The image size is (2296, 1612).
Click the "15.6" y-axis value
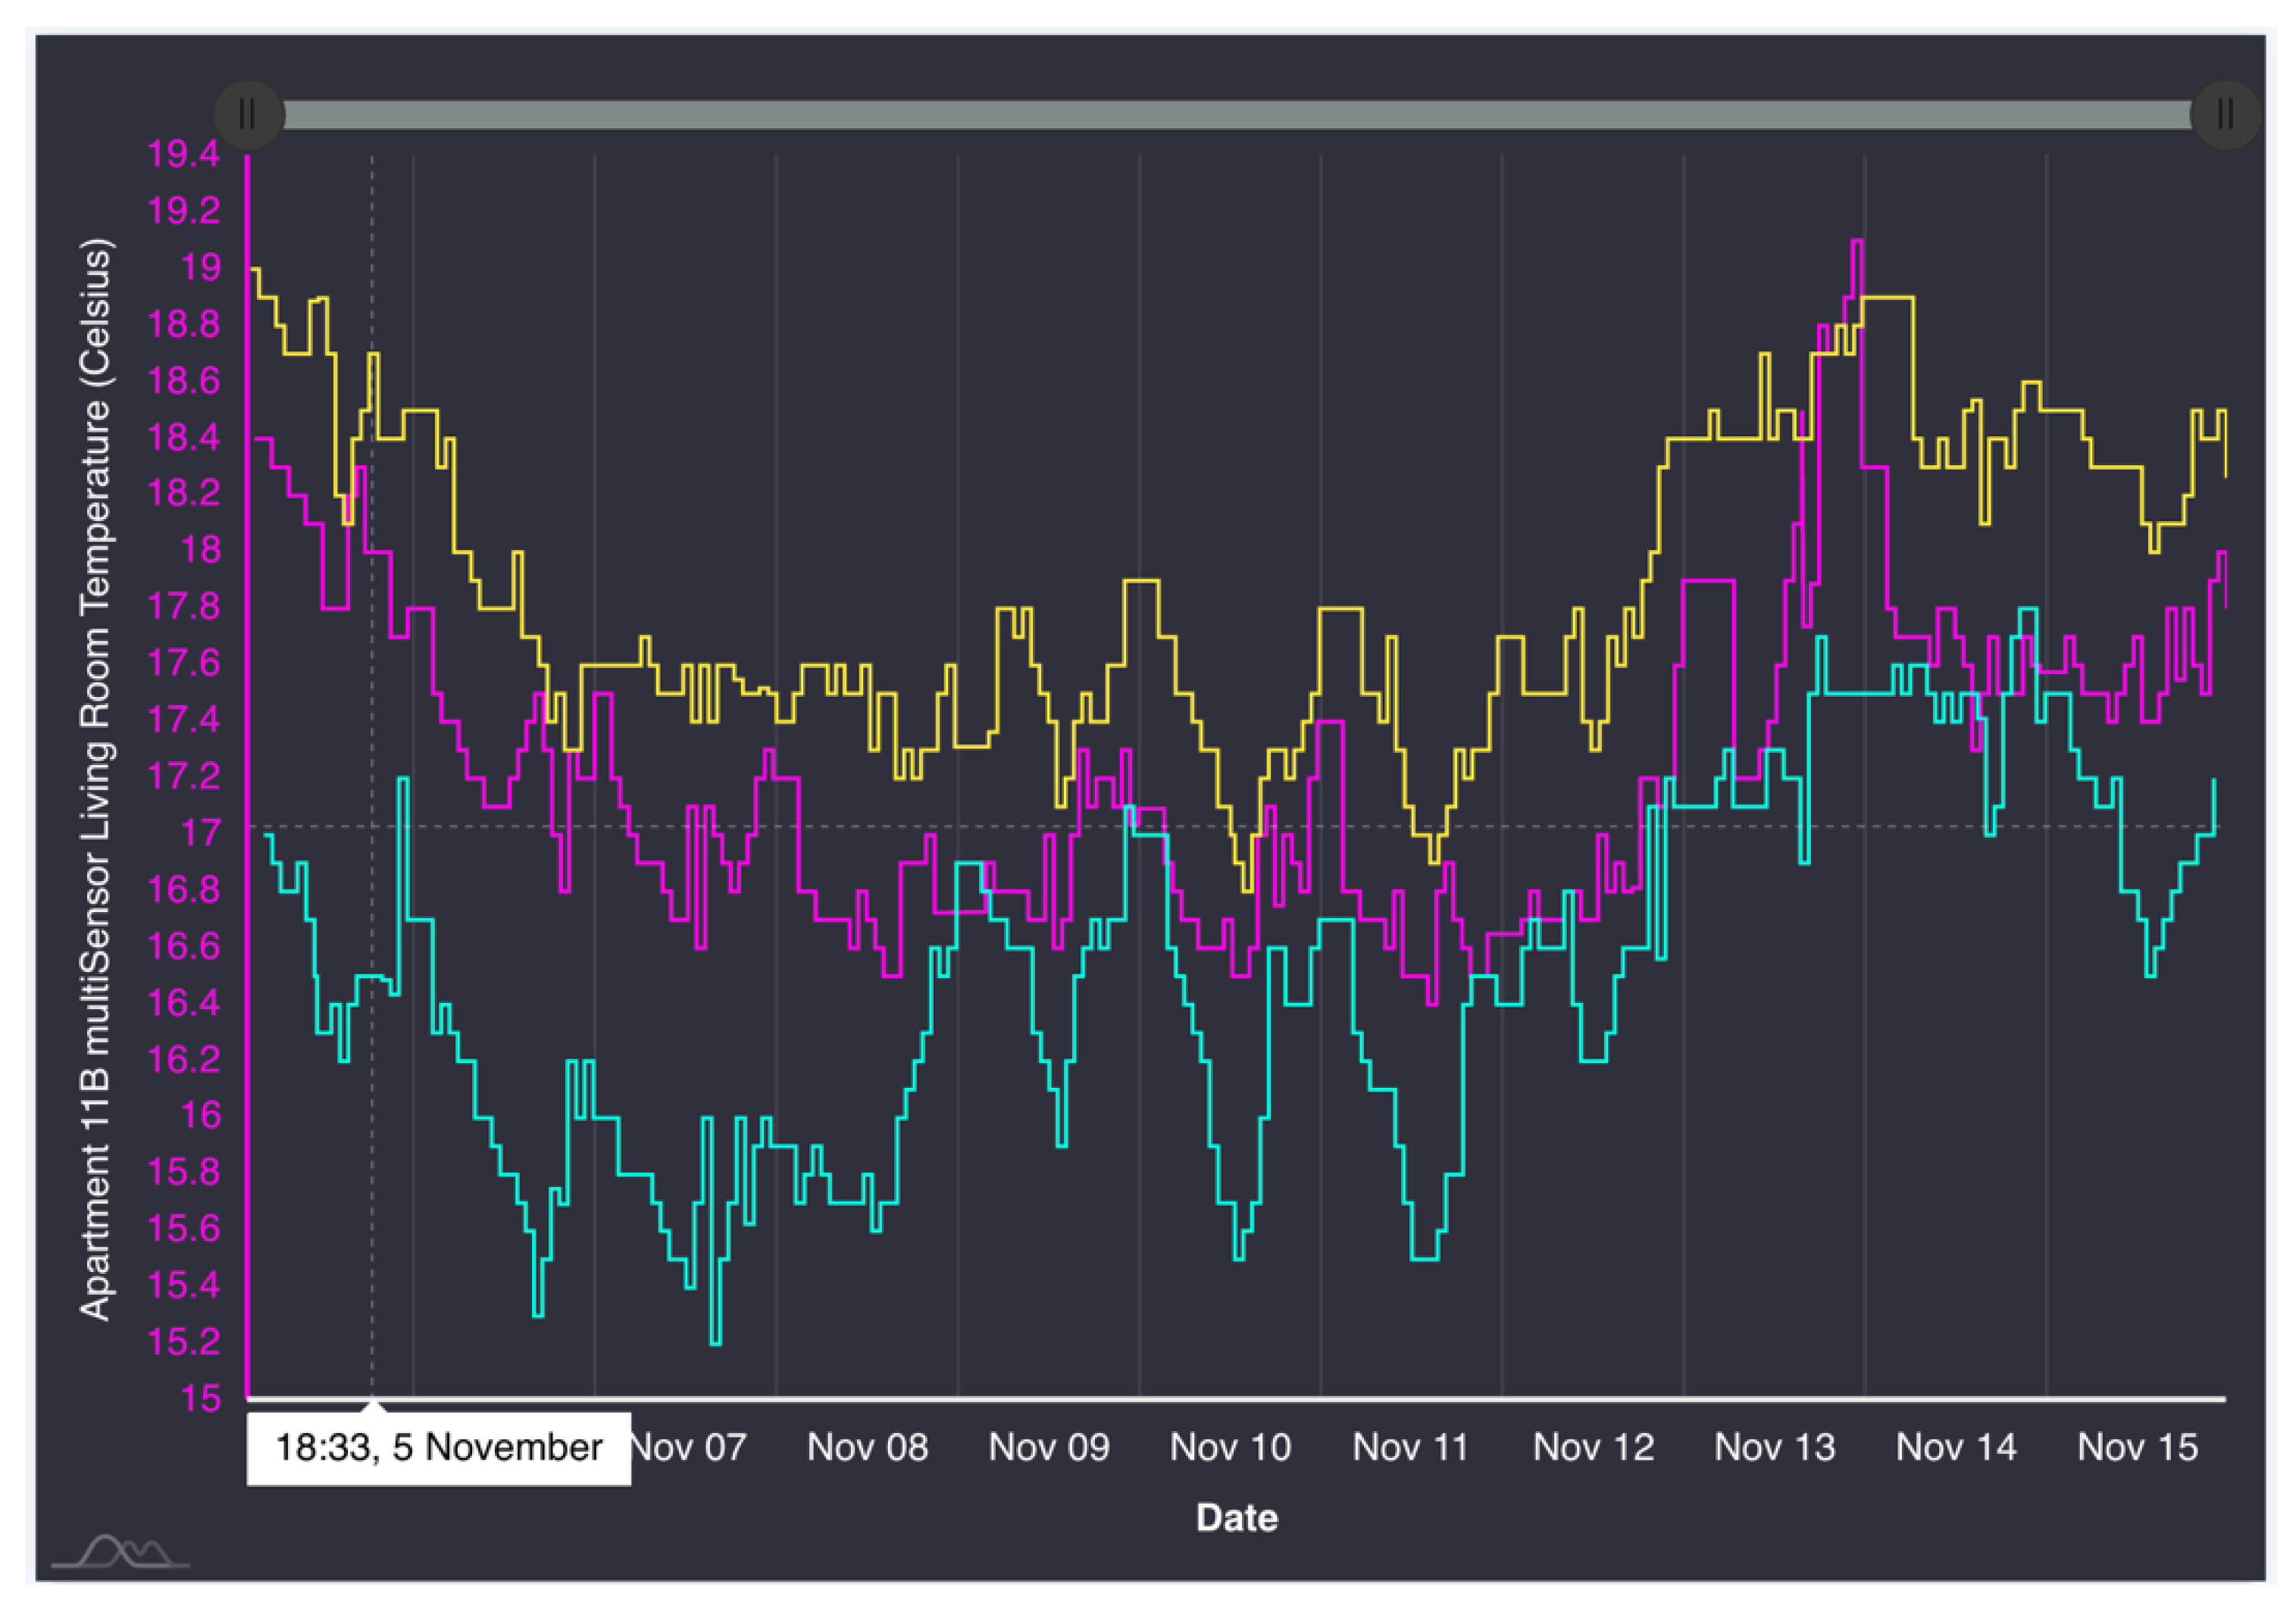click(184, 1228)
